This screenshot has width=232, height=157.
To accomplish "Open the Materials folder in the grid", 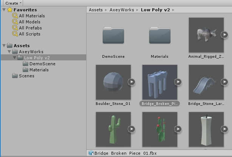I will click(160, 35).
